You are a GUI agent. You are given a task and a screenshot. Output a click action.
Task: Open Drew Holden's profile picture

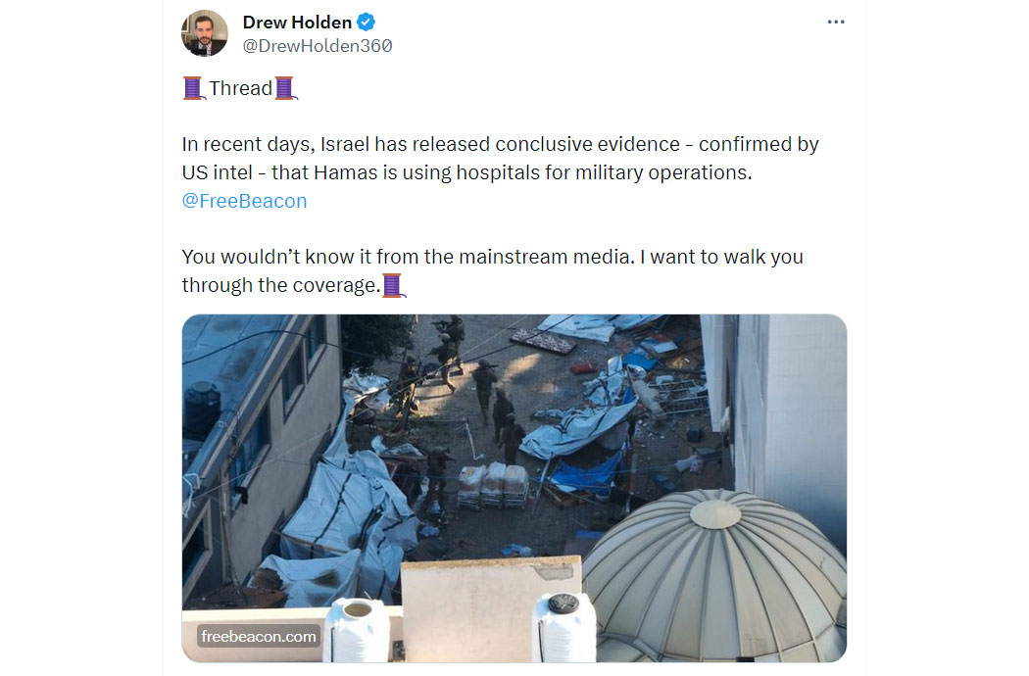tap(205, 33)
